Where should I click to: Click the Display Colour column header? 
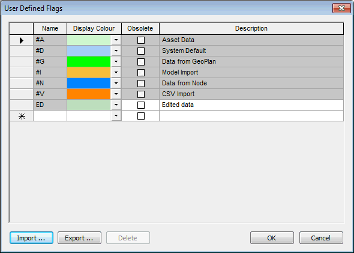[94, 28]
